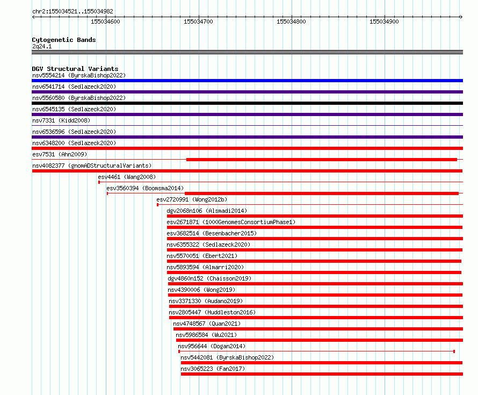Viewport: 478px width, 395px height.
Task: Click the Cytogenetic Bands track title
Action: 64,40
